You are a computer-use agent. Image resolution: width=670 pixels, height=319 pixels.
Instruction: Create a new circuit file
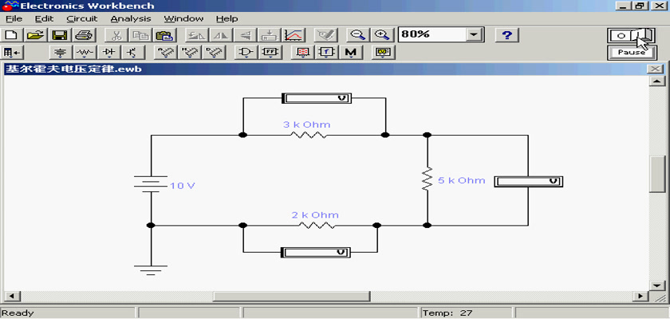point(13,35)
